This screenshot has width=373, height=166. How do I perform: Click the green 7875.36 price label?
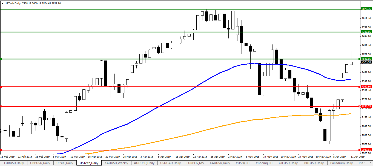pyautogui.click(x=366, y=9)
